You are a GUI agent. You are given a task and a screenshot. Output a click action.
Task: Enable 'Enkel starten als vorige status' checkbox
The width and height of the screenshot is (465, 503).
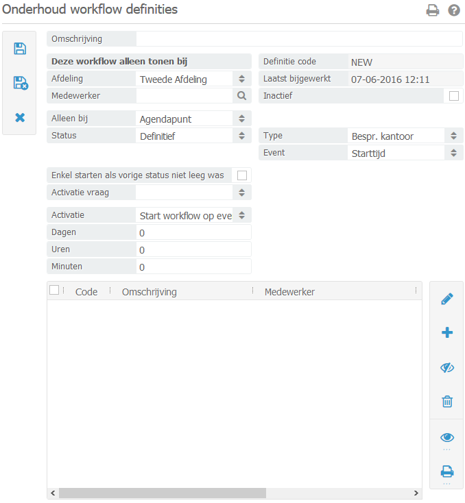click(241, 175)
